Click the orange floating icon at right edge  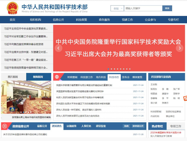[185, 99]
